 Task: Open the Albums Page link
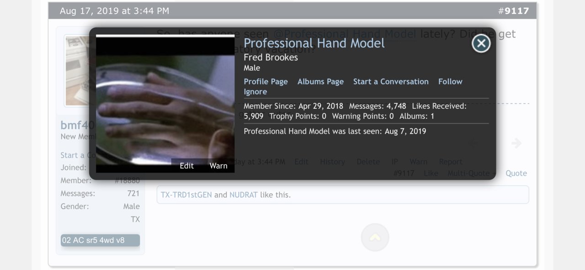pyautogui.click(x=320, y=81)
